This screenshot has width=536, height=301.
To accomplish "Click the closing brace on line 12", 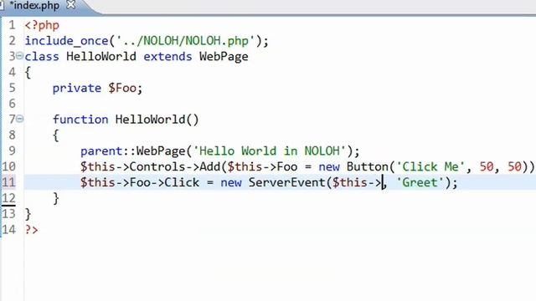I will 56,198.
